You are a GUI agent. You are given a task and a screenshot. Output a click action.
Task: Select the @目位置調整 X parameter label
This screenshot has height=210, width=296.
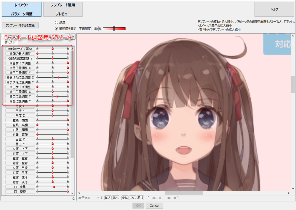click(x=20, y=68)
